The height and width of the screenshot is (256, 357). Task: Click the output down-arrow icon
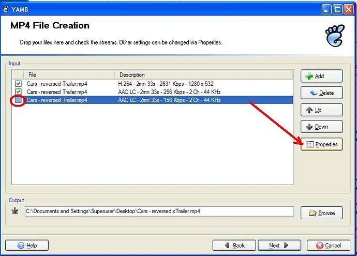tap(15, 210)
